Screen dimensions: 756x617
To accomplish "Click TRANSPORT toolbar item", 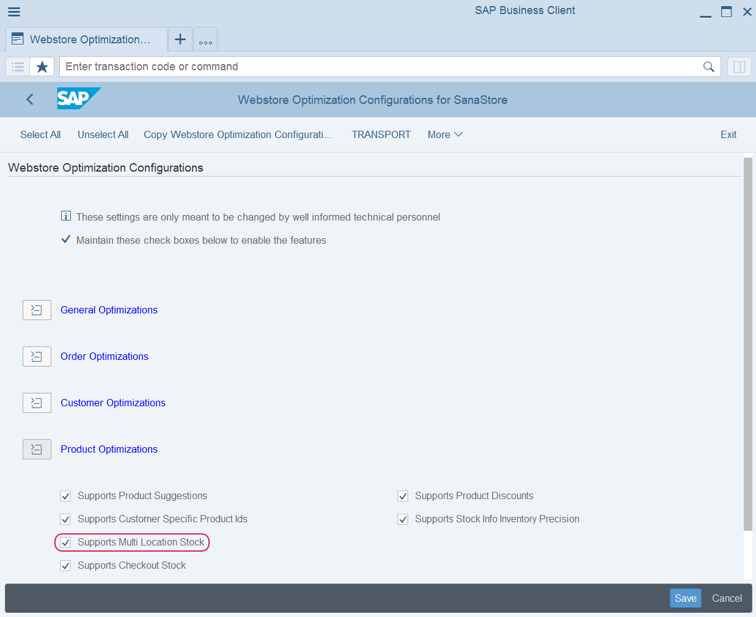I will point(381,134).
